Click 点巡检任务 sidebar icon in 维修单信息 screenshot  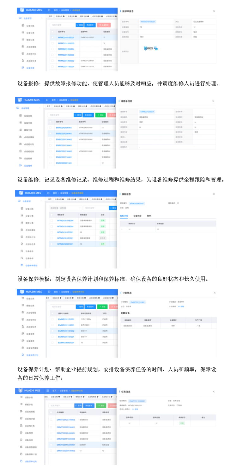21,151
